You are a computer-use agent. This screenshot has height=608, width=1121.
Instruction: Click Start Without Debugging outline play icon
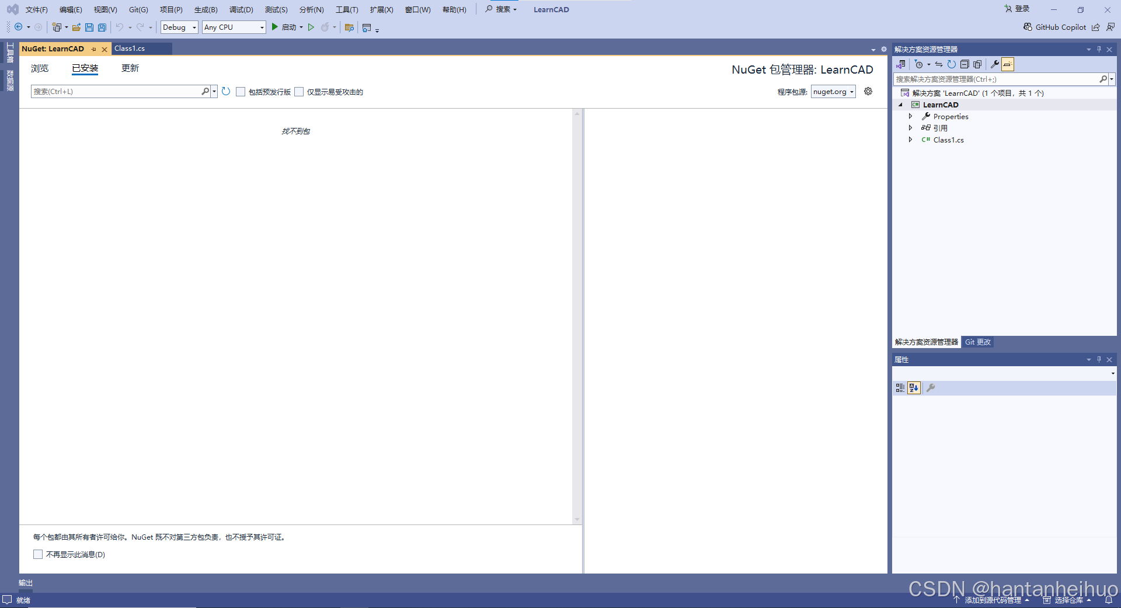311,27
